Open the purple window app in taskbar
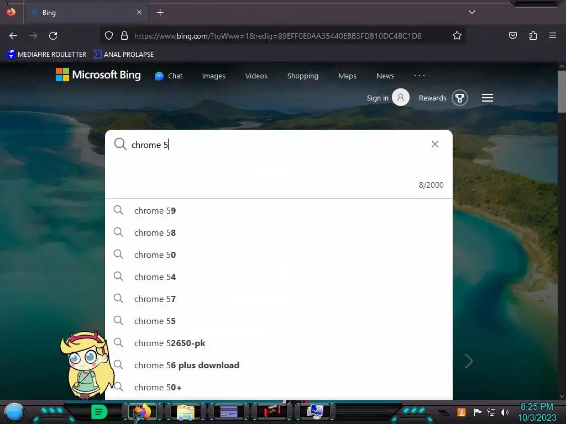 228,412
